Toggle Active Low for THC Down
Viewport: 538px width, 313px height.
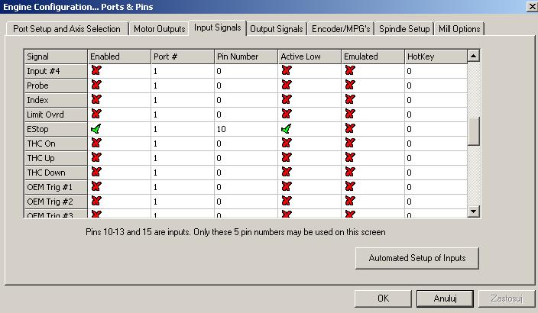coord(287,172)
